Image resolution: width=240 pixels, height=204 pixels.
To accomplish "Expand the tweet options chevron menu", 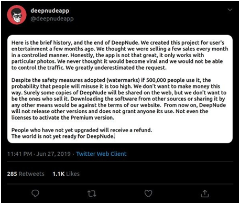I will point(230,10).
